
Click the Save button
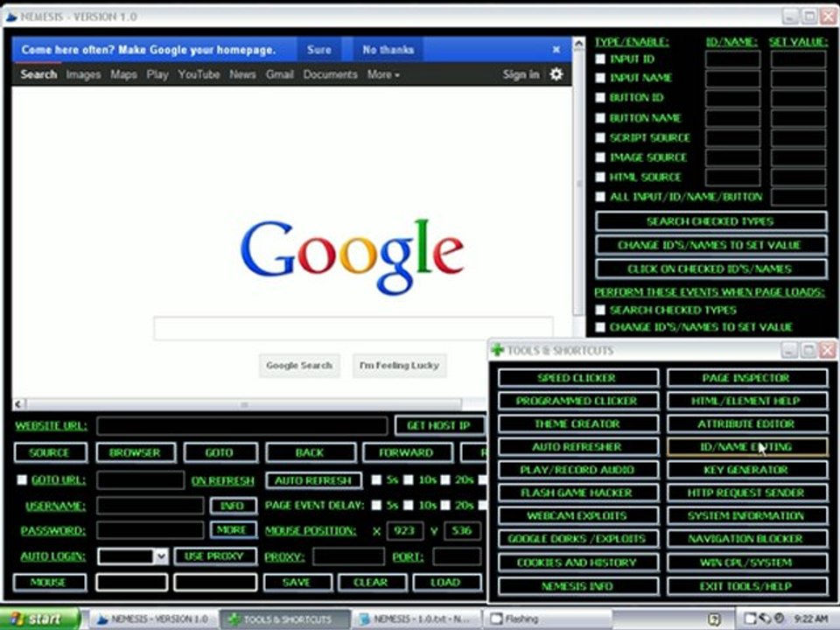click(x=297, y=583)
